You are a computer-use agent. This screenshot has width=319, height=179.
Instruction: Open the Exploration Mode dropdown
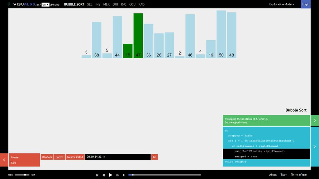tap(282, 4)
